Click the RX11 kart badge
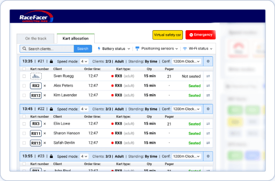The height and width of the screenshot is (181, 275). (36, 133)
